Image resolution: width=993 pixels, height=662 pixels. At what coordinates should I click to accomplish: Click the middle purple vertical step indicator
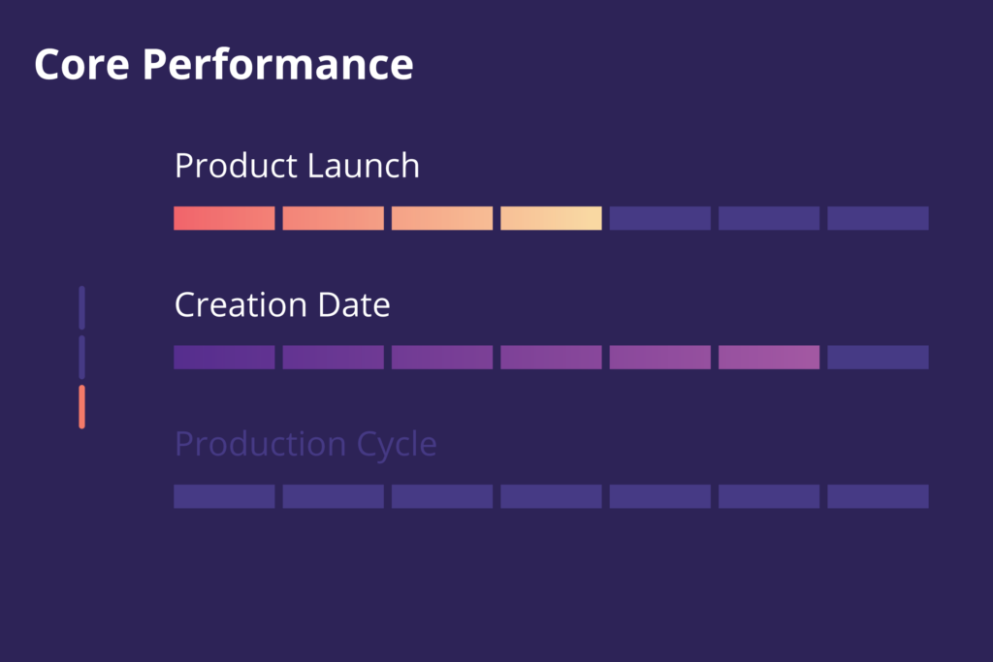pyautogui.click(x=81, y=357)
